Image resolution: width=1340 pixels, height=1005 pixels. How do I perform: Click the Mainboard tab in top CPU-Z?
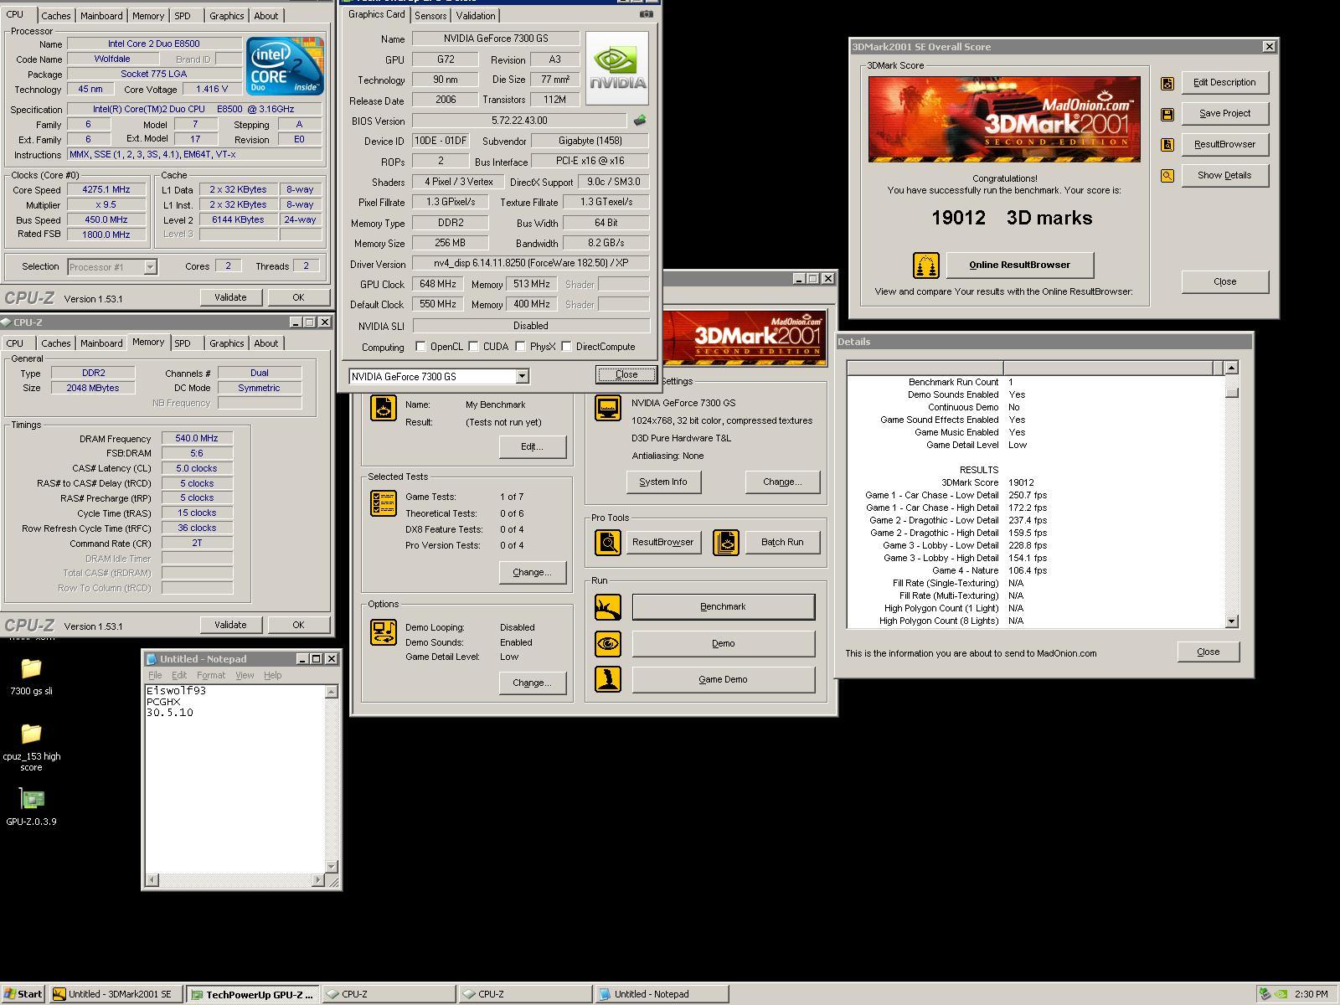coord(101,16)
